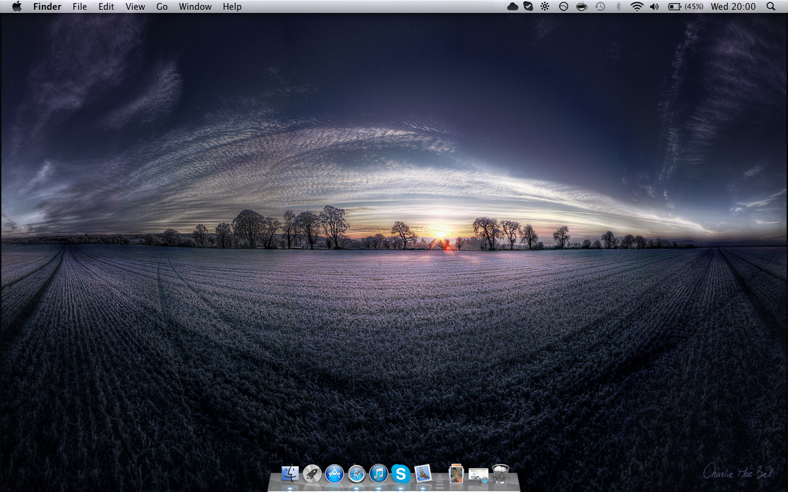
Task: Click the circular gauge icon in menu bar
Action: 563,6
